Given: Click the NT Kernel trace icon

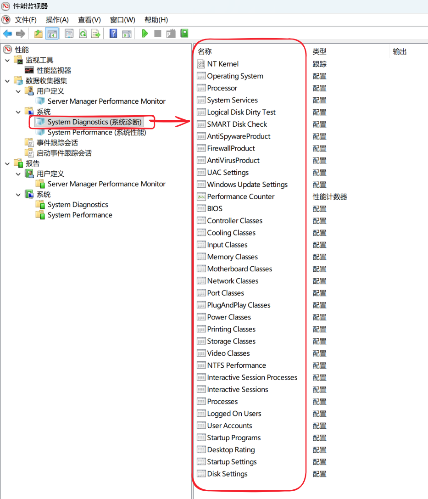Looking at the screenshot, I should point(201,64).
